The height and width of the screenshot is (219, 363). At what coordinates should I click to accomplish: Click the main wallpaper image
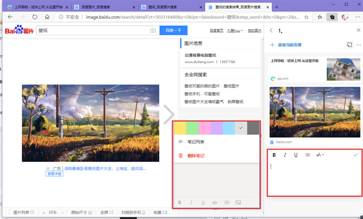click(91, 123)
